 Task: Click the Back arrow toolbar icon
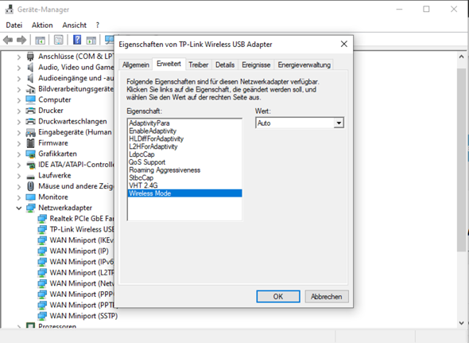[x=8, y=40]
